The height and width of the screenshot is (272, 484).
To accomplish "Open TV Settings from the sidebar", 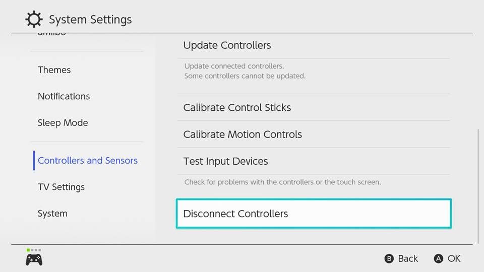I will 61,187.
